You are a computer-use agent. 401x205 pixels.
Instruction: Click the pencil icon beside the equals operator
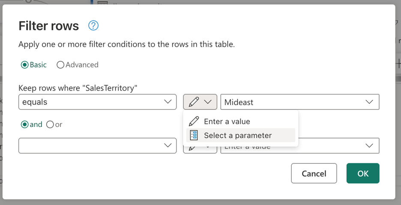tap(194, 102)
